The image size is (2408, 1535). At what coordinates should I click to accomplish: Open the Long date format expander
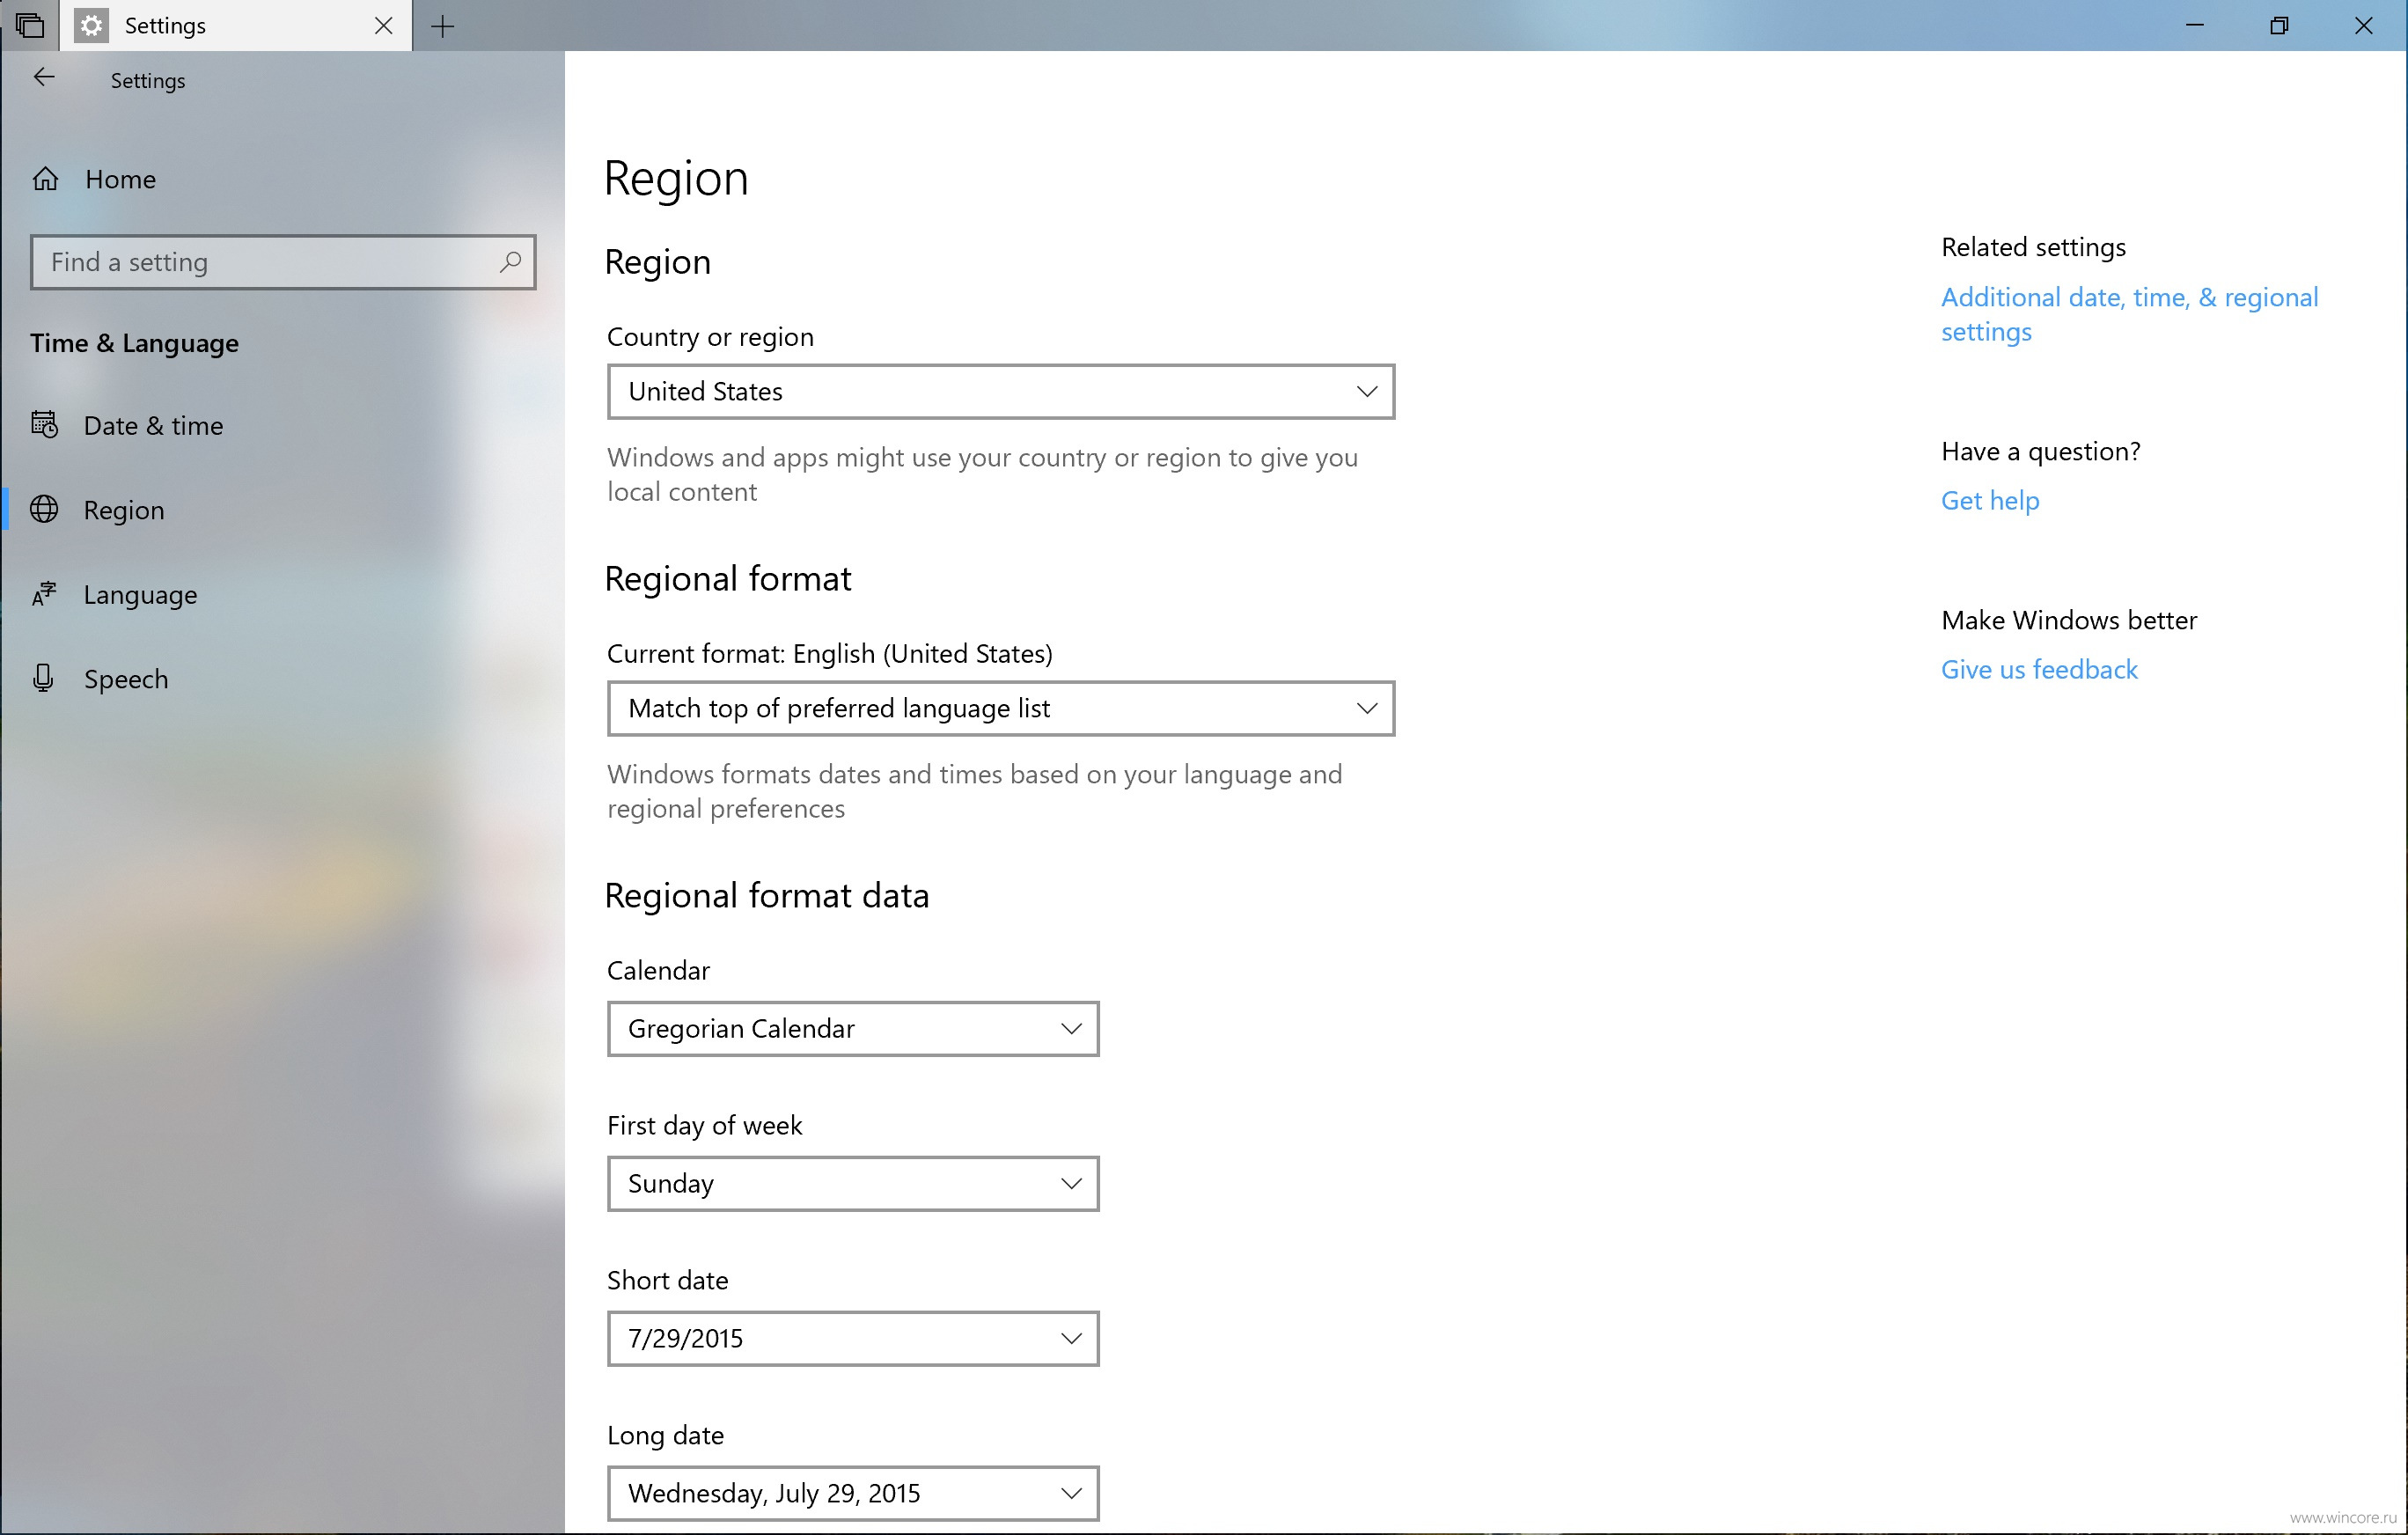(x=1070, y=1495)
